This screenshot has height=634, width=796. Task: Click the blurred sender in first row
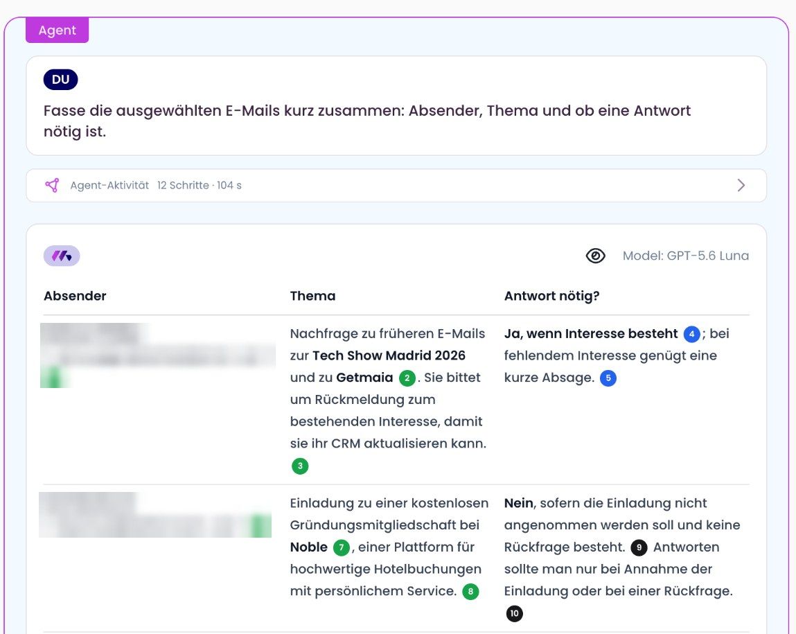pos(157,355)
